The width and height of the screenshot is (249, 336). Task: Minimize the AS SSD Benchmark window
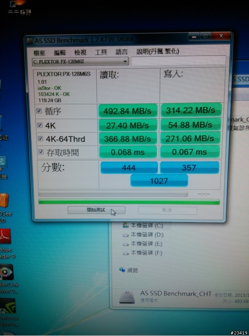tap(194, 37)
